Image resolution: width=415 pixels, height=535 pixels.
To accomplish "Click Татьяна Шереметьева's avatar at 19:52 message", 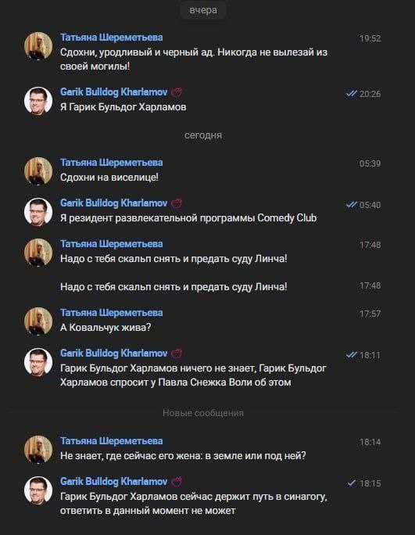I will 38,46.
